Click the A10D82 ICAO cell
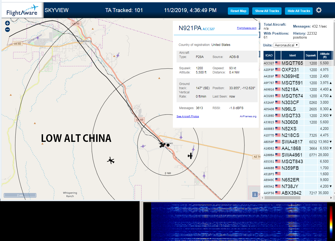The image size is (335, 241). pyautogui.click(x=269, y=148)
